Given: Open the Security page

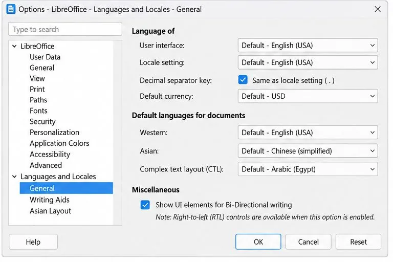Looking at the screenshot, I should 42,122.
